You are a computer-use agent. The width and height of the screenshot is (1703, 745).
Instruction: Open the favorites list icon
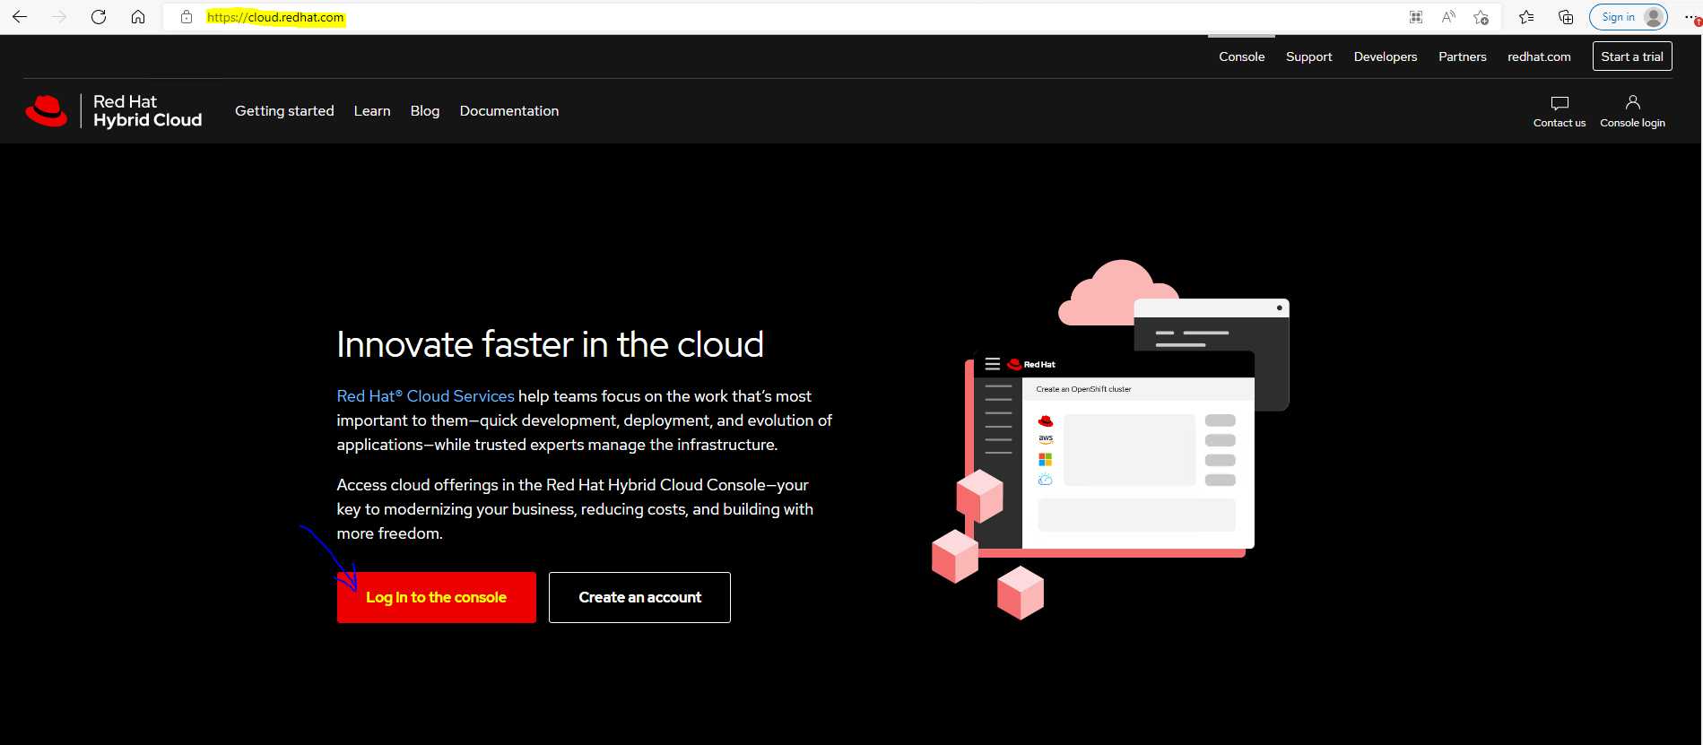tap(1526, 17)
